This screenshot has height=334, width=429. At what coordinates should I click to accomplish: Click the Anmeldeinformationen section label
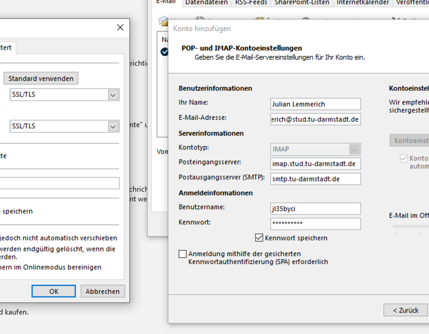215,193
